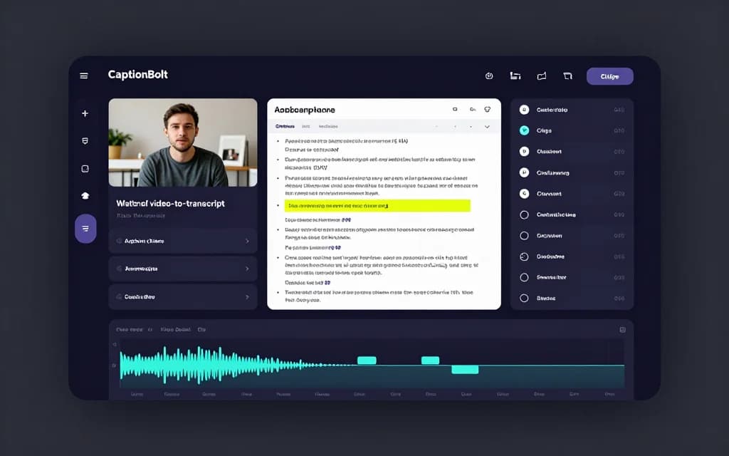Click the rightmost shield icon in transcript header
729x456 pixels.
pyautogui.click(x=487, y=109)
